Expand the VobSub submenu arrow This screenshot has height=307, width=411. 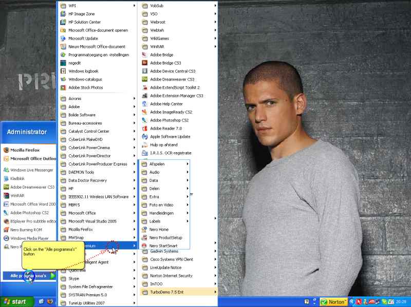click(215, 6)
